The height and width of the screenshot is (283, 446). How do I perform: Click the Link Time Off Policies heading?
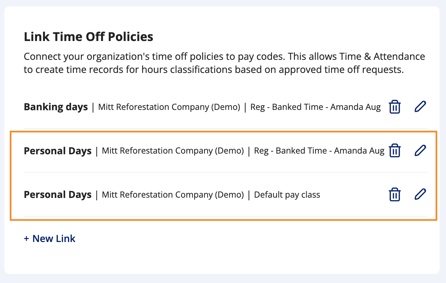click(89, 37)
